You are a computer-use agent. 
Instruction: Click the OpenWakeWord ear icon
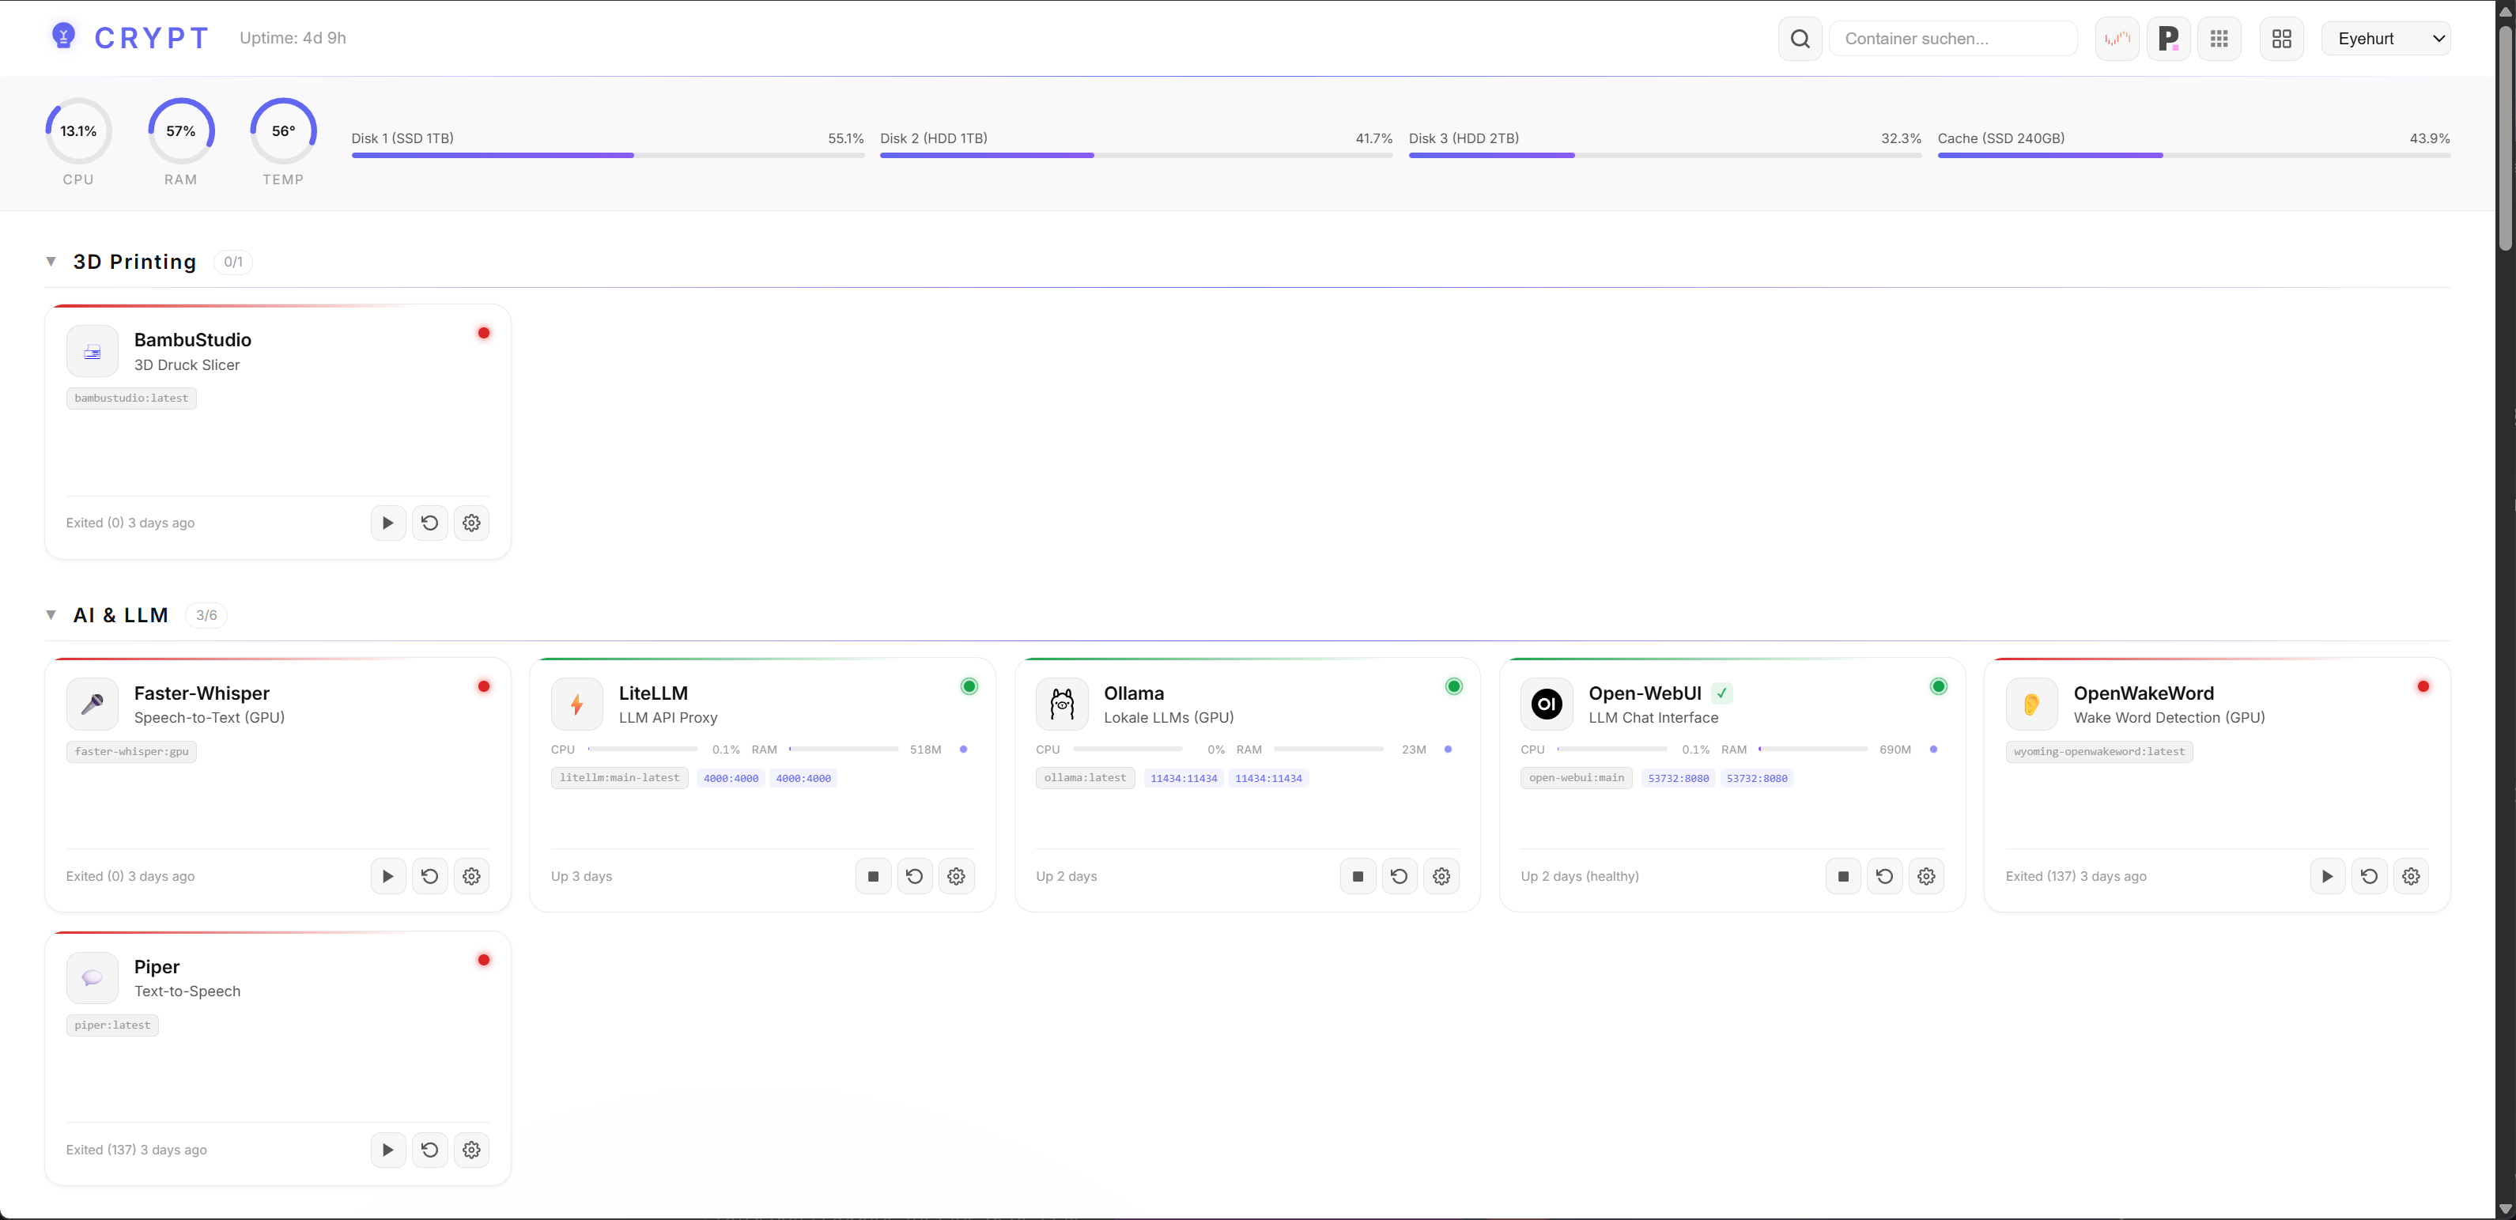(x=2031, y=704)
